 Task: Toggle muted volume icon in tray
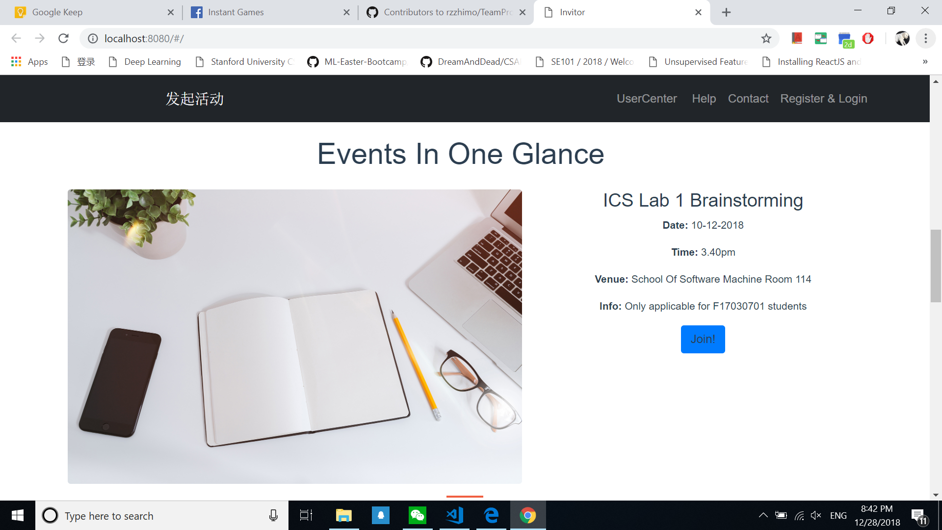point(816,515)
